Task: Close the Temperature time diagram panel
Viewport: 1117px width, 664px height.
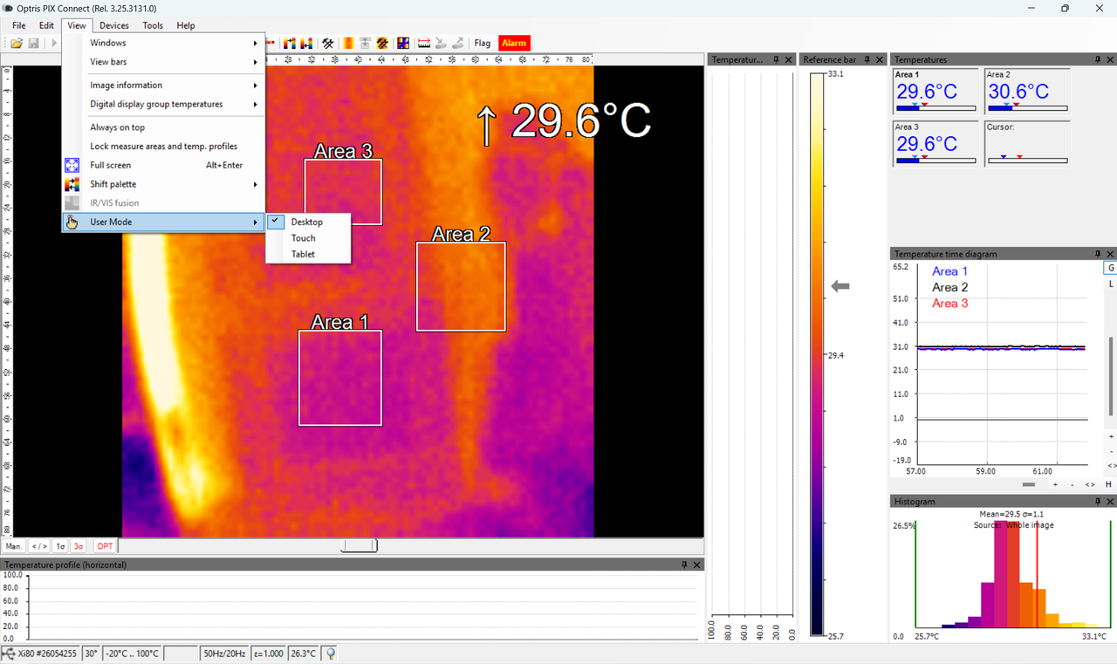Action: coord(1110,254)
